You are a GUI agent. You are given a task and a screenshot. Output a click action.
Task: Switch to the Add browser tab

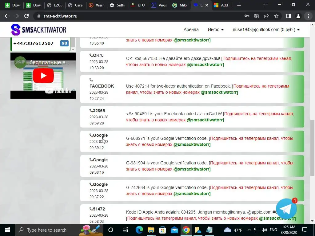221,5
